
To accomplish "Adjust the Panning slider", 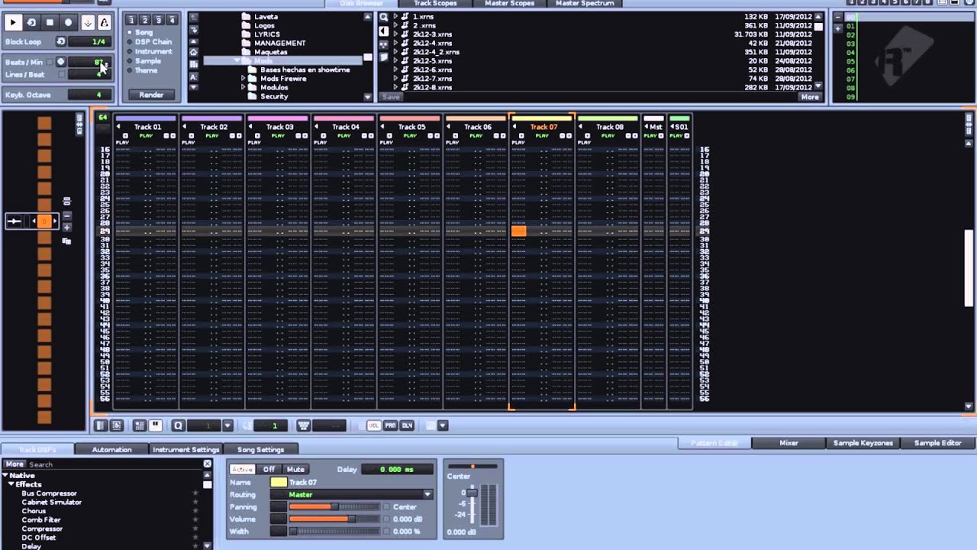I will pos(334,506).
